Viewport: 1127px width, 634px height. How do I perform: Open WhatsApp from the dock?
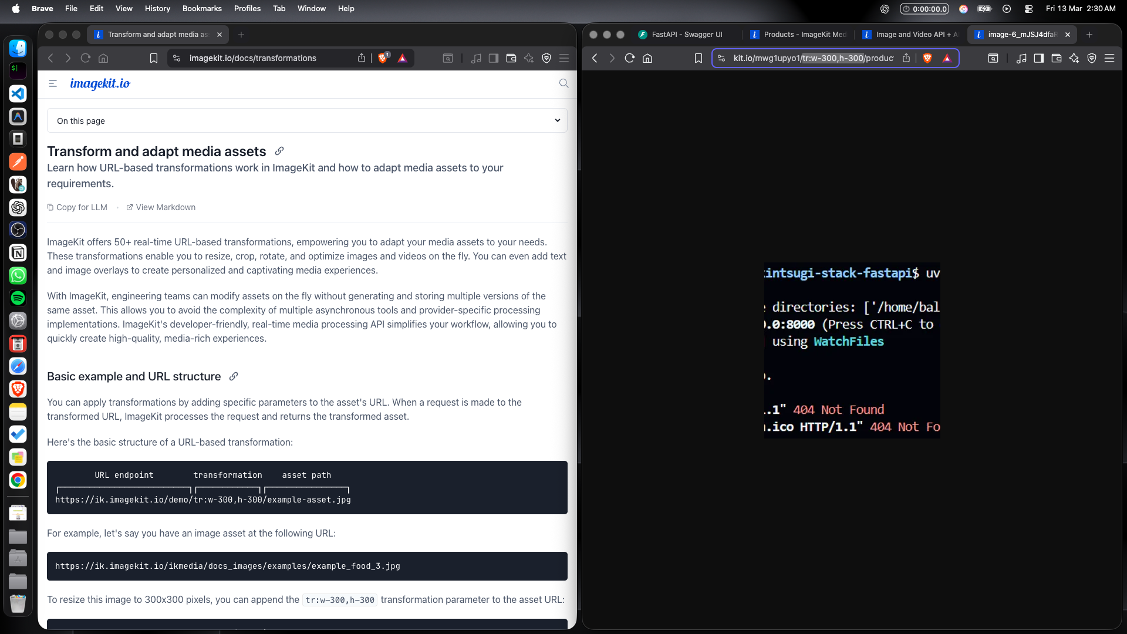pyautogui.click(x=18, y=275)
